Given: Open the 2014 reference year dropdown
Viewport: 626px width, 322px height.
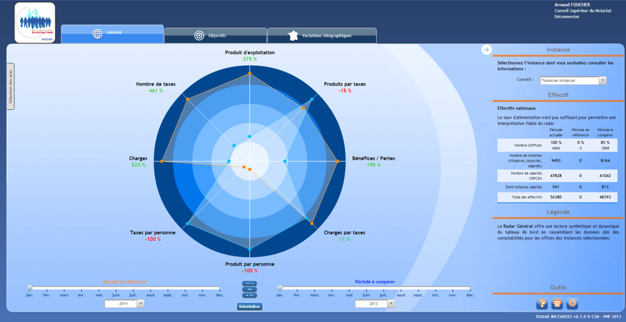Looking at the screenshot, I should pyautogui.click(x=140, y=304).
